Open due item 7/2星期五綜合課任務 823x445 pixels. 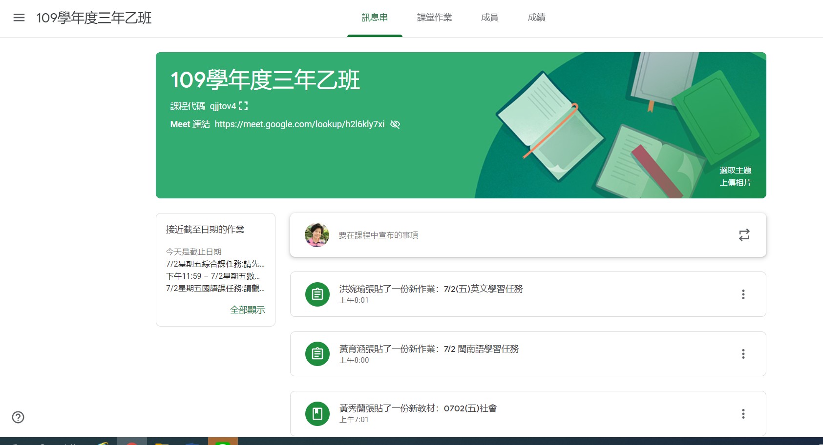[215, 264]
